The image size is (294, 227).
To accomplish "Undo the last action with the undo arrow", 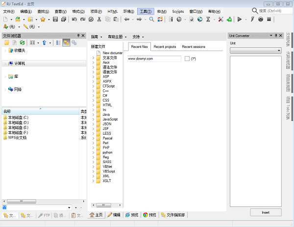I will (74, 19).
